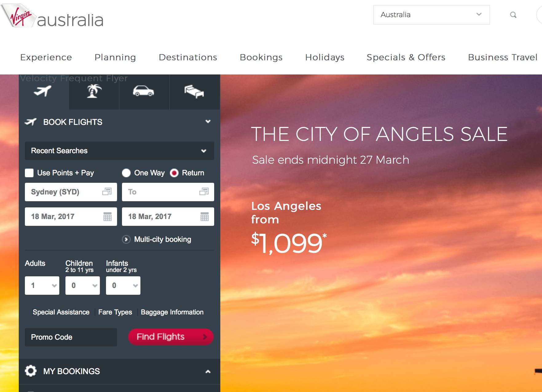Viewport: 542px width, 392px height.
Task: Open the Special Assistance link
Action: click(x=61, y=312)
